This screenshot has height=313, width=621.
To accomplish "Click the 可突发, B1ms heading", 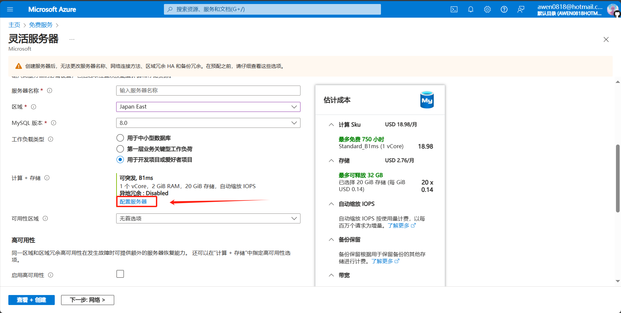I will 136,178.
